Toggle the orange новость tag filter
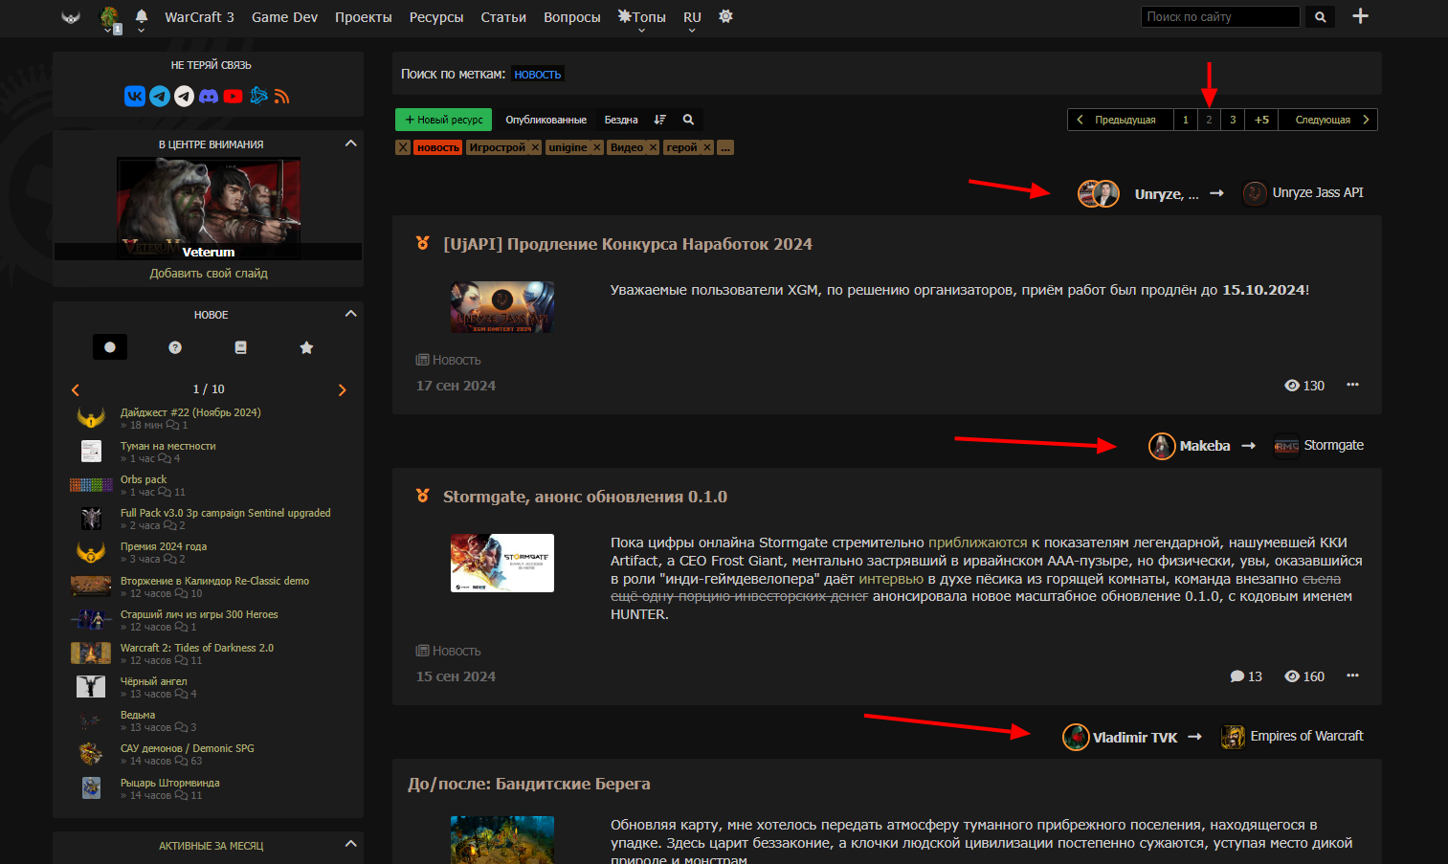 tap(438, 147)
